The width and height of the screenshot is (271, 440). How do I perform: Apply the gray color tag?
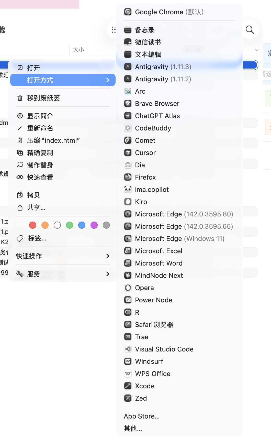point(106,225)
